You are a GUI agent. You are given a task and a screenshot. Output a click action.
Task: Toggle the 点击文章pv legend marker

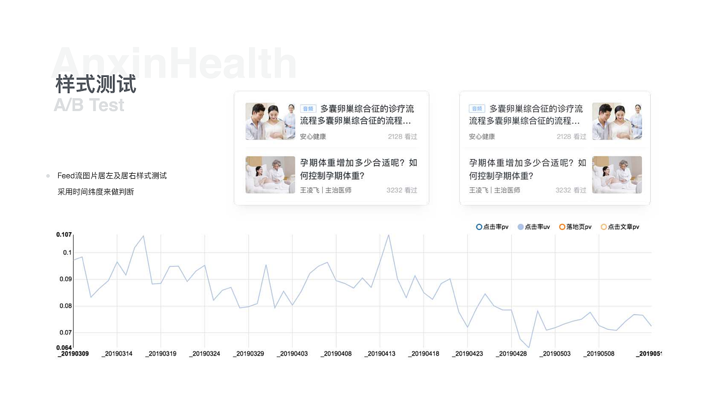pyautogui.click(x=603, y=227)
